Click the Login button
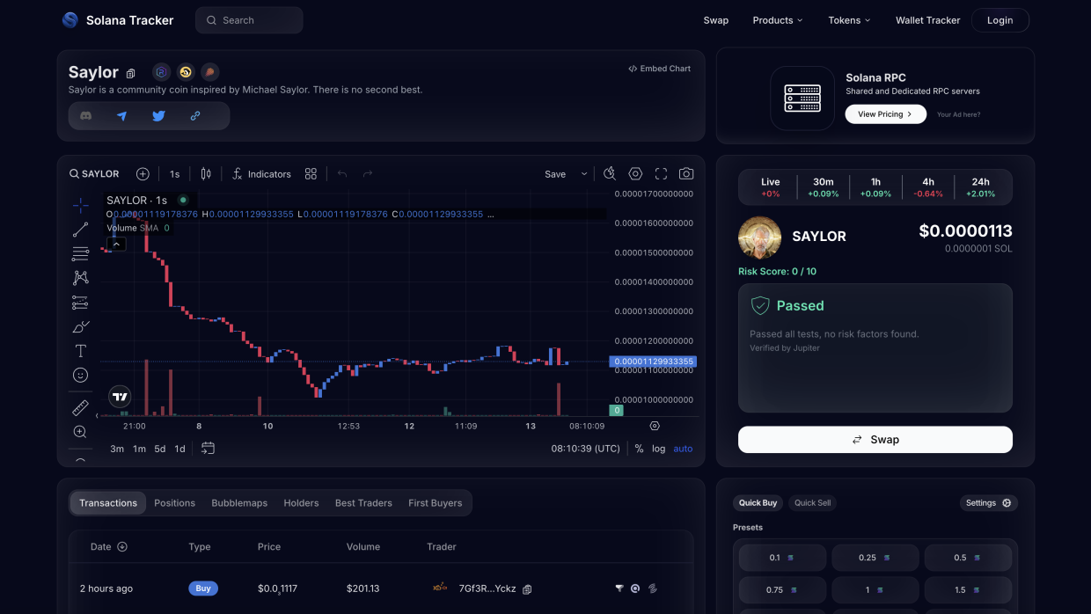This screenshot has width=1091, height=614. 1000,20
